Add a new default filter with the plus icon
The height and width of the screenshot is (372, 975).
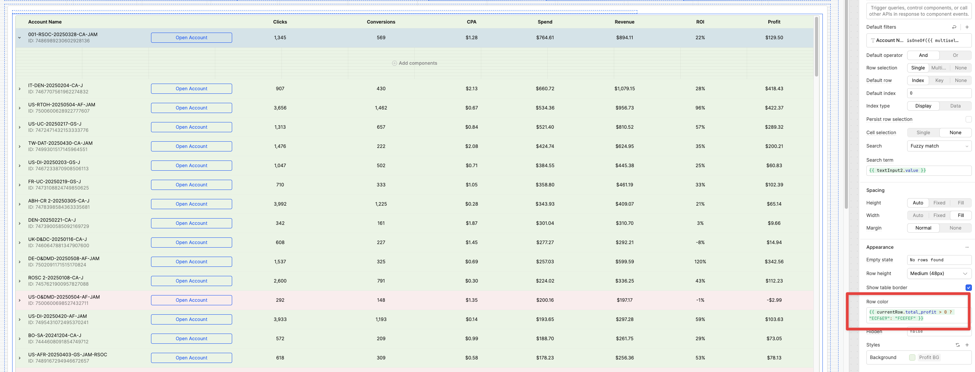(x=967, y=27)
